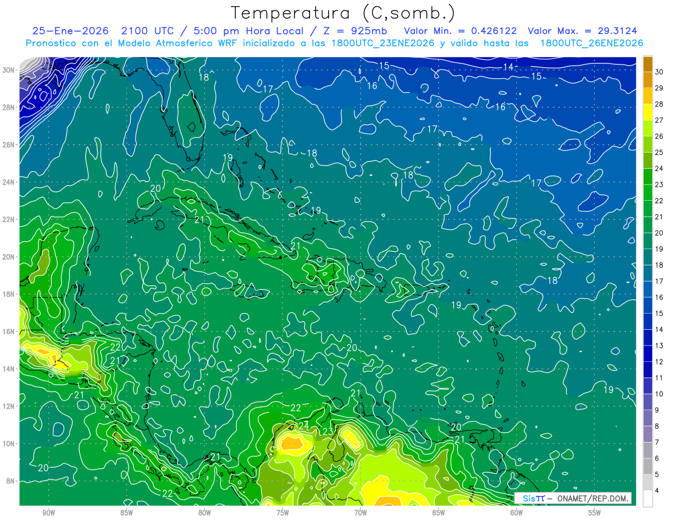Click the 16 value on color scale
Viewport: 674px width, 520px height.
[659, 297]
